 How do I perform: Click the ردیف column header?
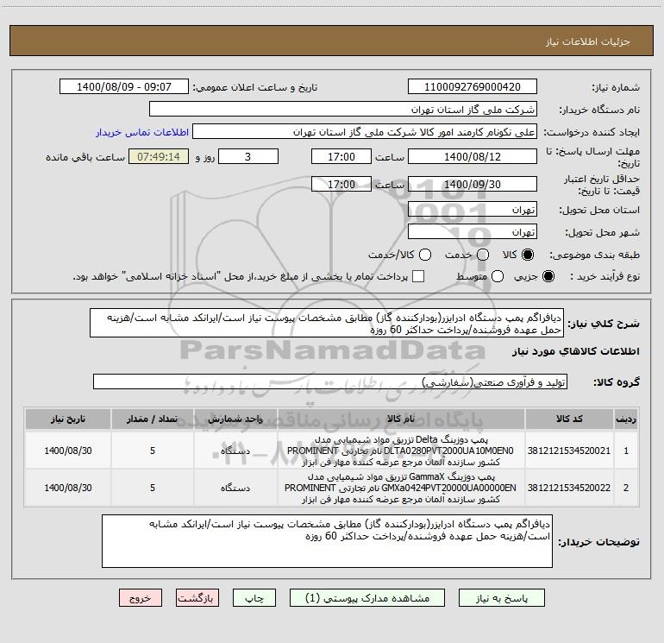click(x=626, y=419)
